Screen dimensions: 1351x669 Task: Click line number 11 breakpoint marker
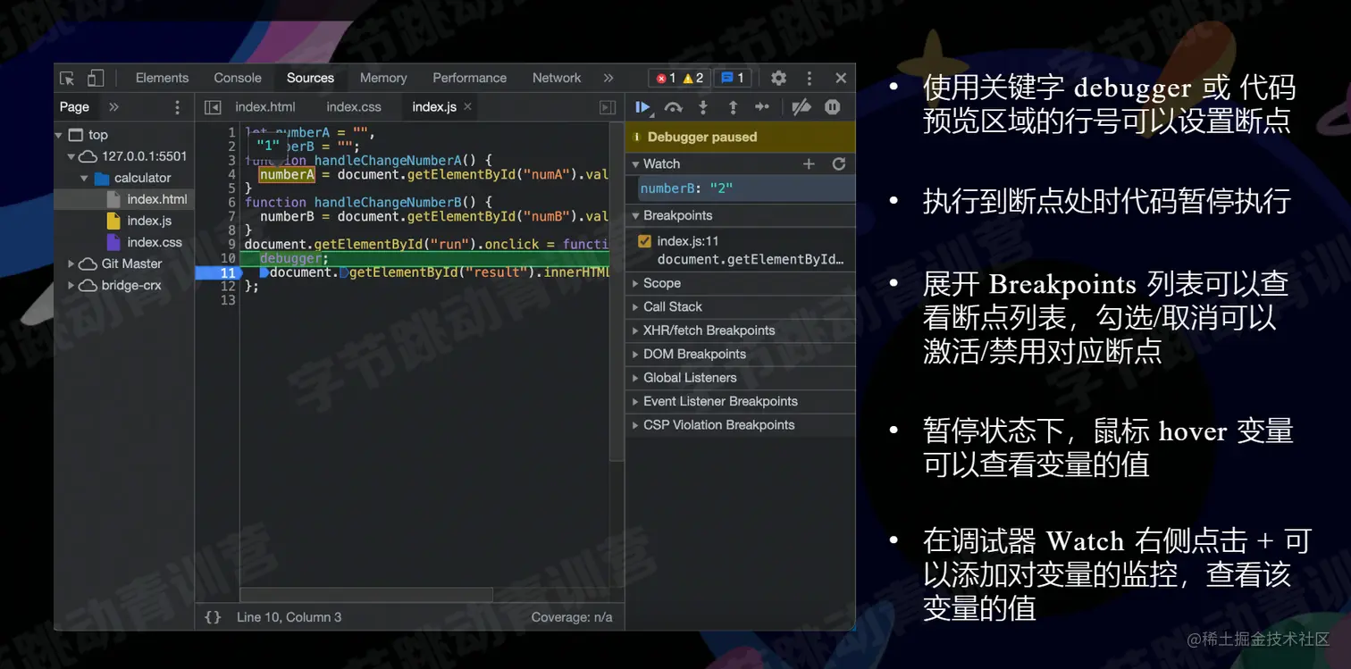coord(217,272)
